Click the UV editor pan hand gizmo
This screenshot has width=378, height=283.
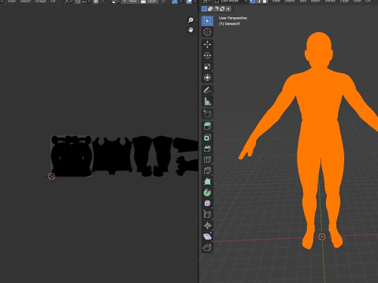point(191,30)
